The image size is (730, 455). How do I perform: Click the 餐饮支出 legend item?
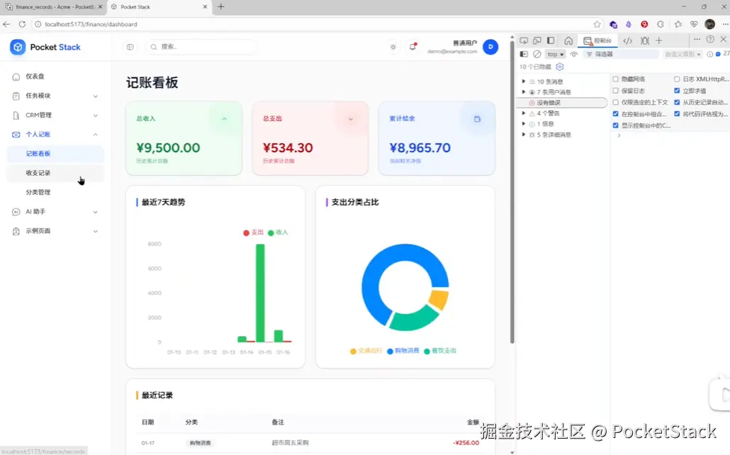click(x=440, y=351)
